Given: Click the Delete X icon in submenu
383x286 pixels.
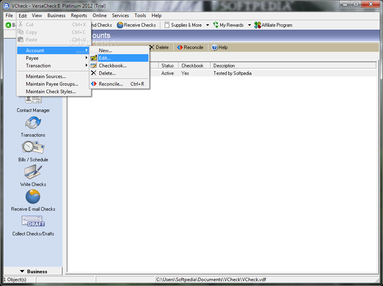Looking at the screenshot, I should tap(94, 73).
